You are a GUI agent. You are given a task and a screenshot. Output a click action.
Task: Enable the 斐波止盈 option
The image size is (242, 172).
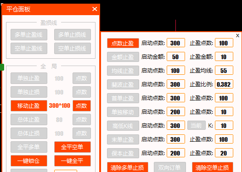pyautogui.click(x=123, y=84)
